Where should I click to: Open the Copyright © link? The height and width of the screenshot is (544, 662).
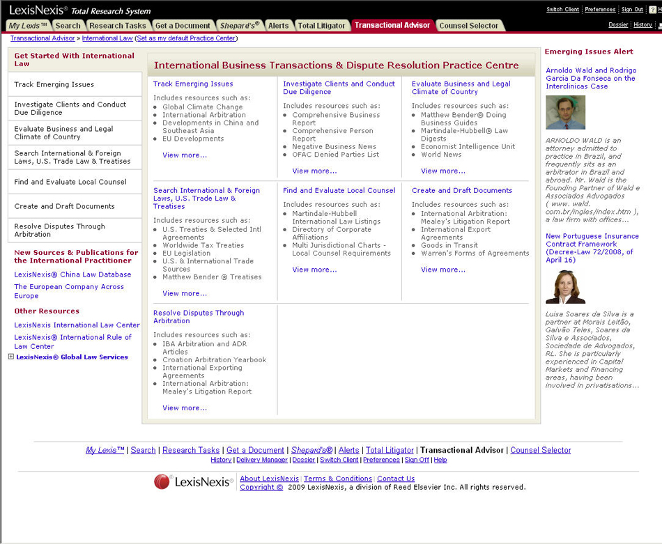coord(261,487)
